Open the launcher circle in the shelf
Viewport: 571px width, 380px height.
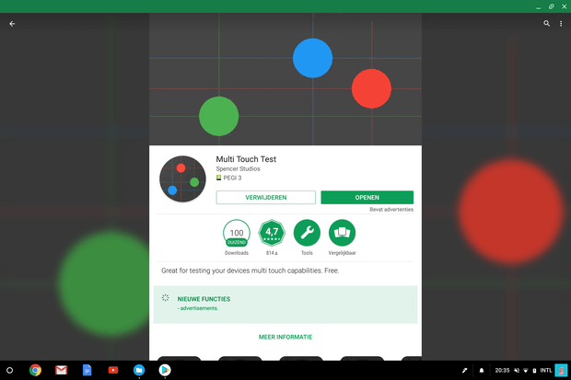point(10,370)
